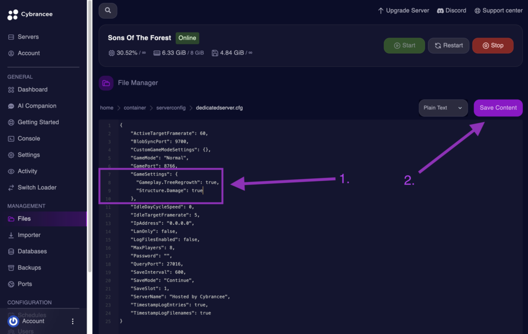The width and height of the screenshot is (528, 334).
Task: Click the Files folder icon in sidebar
Action: pyautogui.click(x=11, y=219)
